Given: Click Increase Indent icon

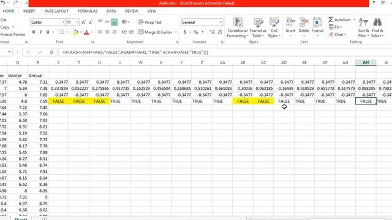Looking at the screenshot, I should [x=132, y=32].
